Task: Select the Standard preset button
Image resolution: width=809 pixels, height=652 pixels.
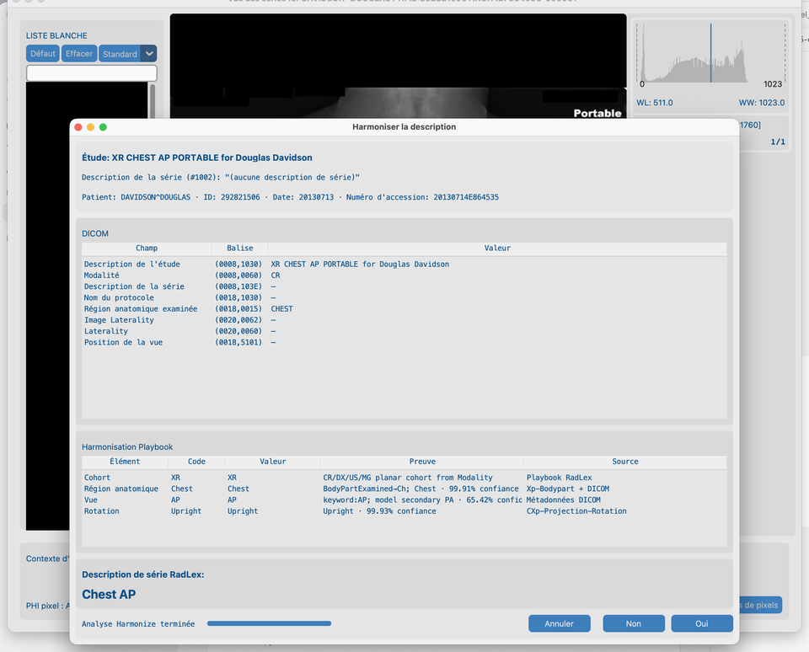Action: 120,54
